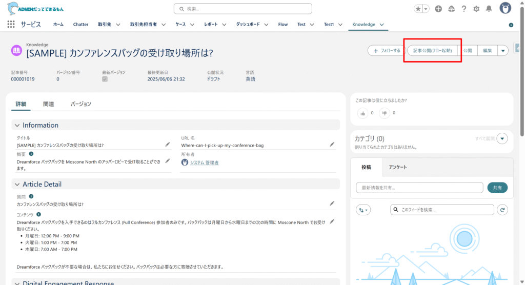Open the user profile avatar

[505, 8]
